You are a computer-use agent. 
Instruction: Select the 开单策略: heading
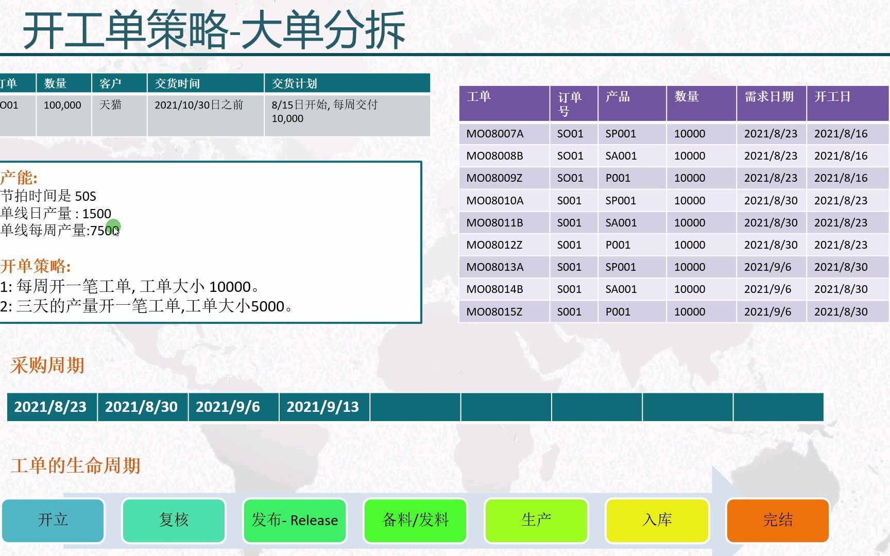pos(36,266)
